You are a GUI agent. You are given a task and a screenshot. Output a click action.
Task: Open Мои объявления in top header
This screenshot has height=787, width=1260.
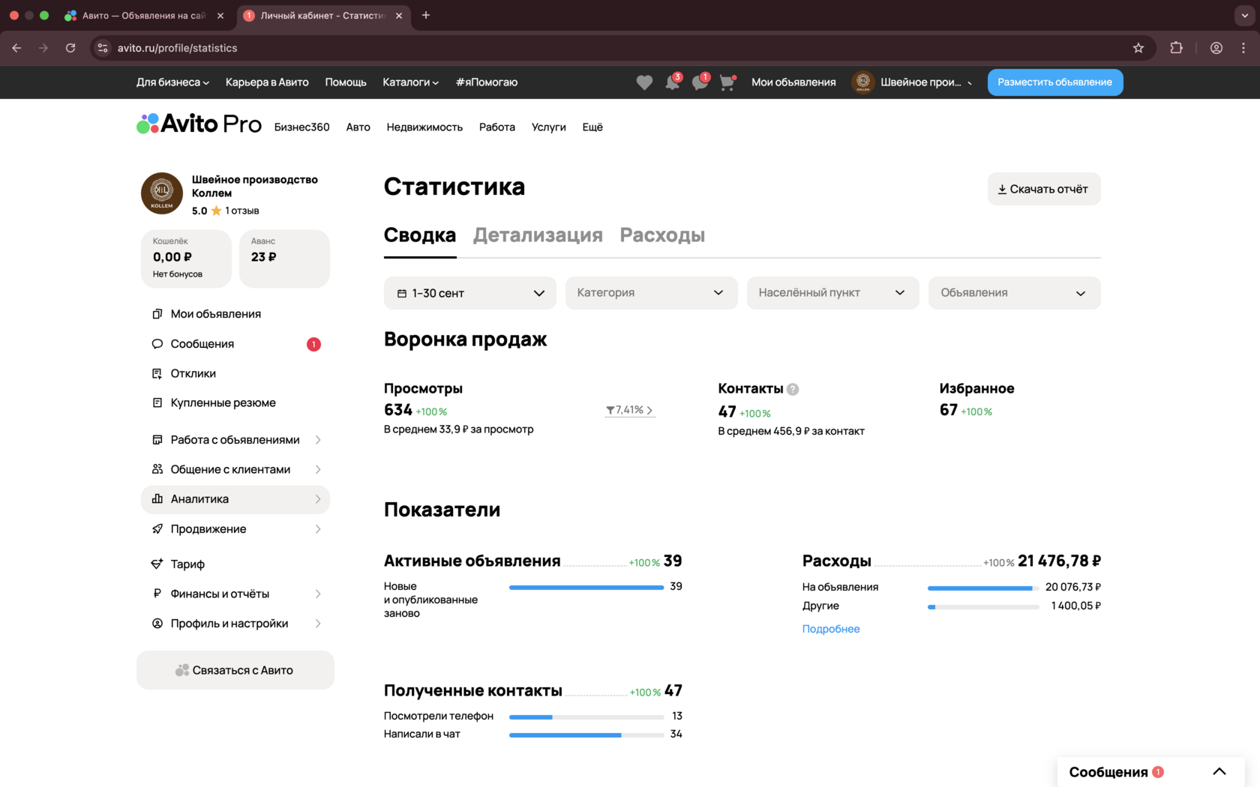(x=793, y=82)
